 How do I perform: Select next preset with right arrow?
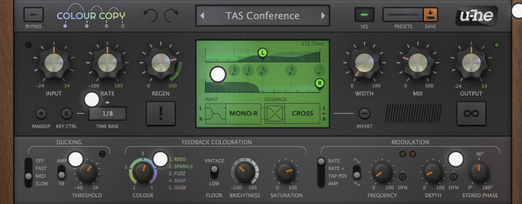point(323,16)
